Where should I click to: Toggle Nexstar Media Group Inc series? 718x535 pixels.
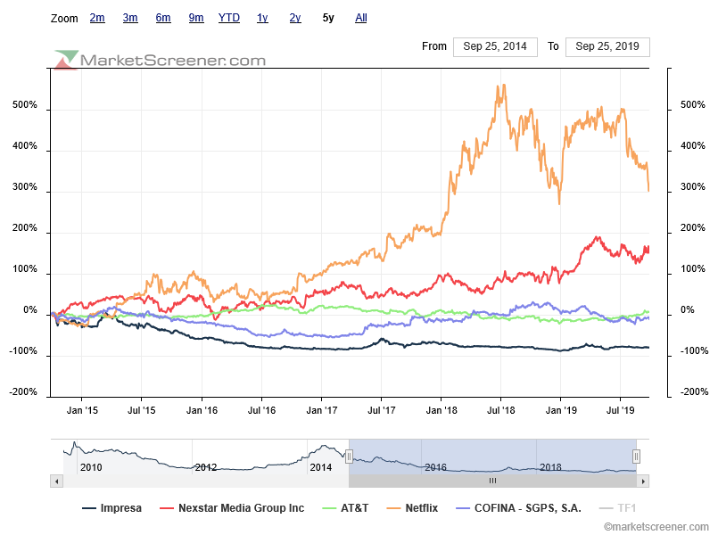pyautogui.click(x=232, y=508)
